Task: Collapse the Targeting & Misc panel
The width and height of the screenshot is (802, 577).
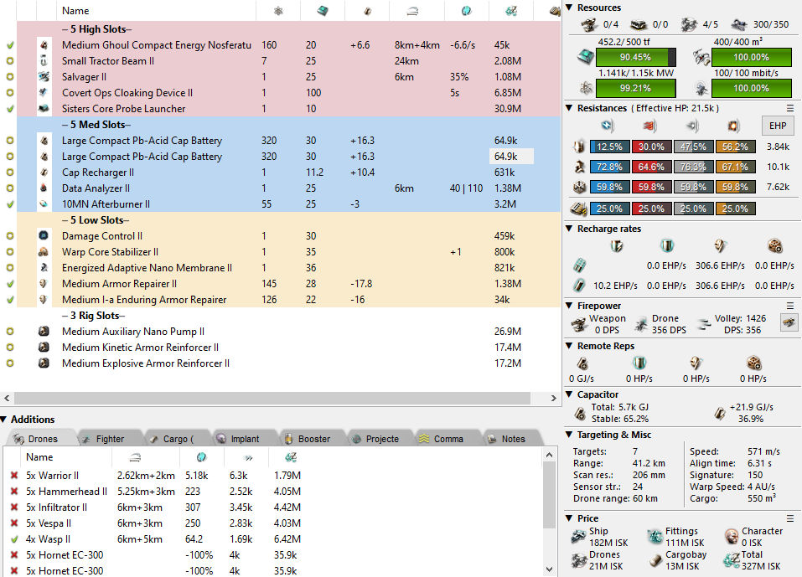Action: [570, 435]
